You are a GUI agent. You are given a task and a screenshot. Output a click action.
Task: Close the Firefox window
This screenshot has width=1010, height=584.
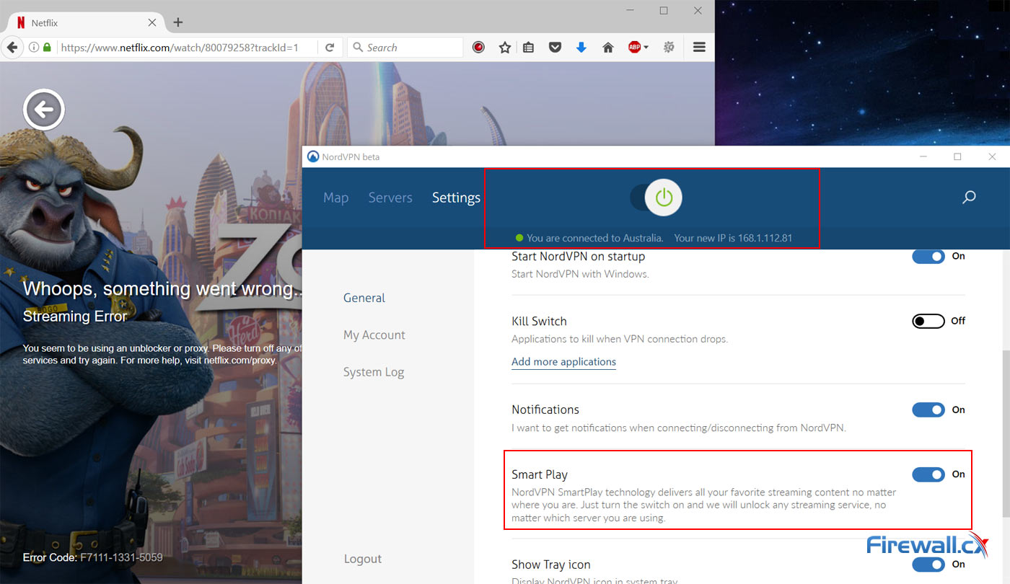pos(698,11)
